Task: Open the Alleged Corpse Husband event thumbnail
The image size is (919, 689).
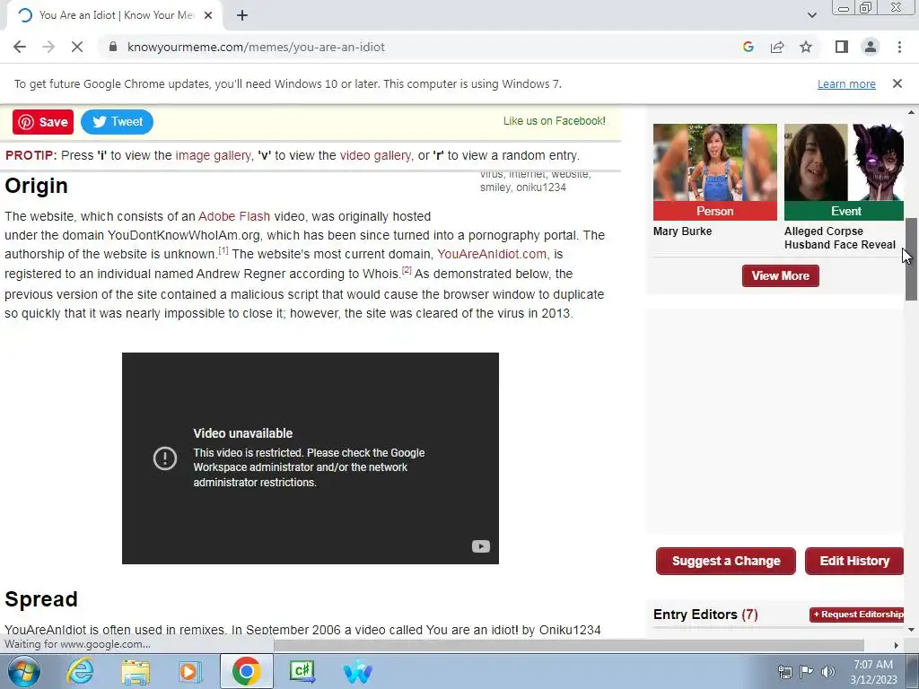Action: click(x=844, y=171)
